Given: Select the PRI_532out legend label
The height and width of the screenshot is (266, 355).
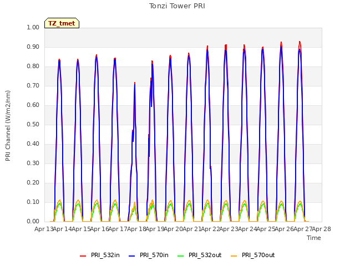Looking at the screenshot, I should coord(205,255).
